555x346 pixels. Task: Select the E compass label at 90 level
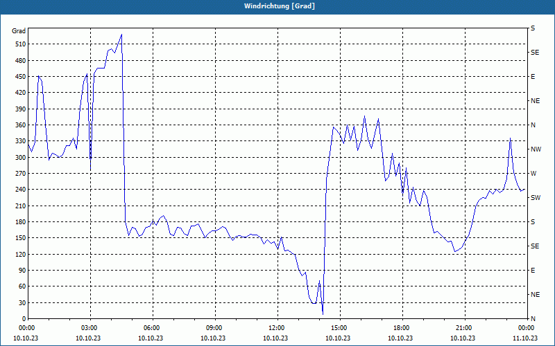[533, 271]
